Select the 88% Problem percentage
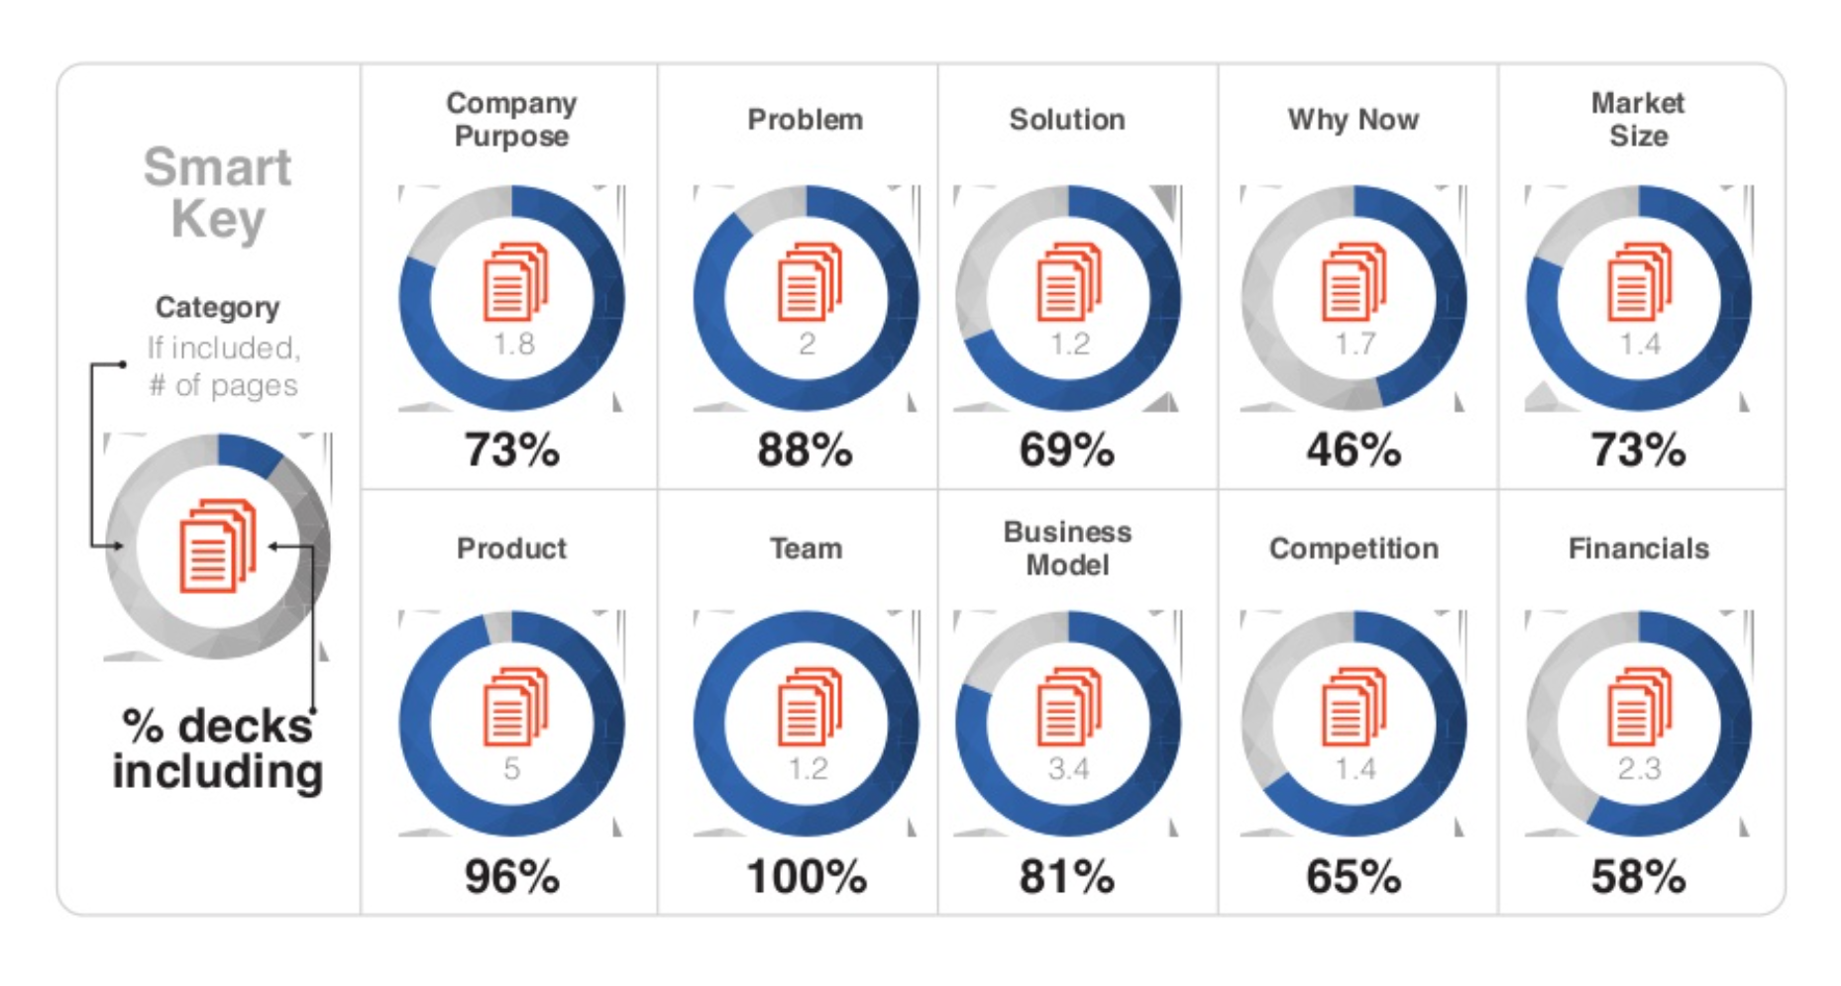 (805, 450)
